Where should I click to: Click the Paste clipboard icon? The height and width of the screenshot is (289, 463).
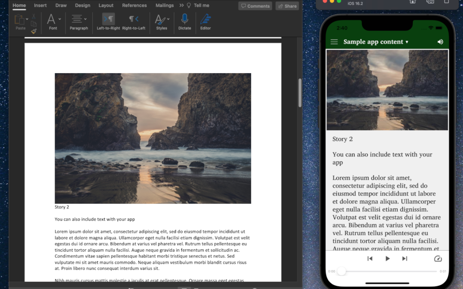pos(20,20)
